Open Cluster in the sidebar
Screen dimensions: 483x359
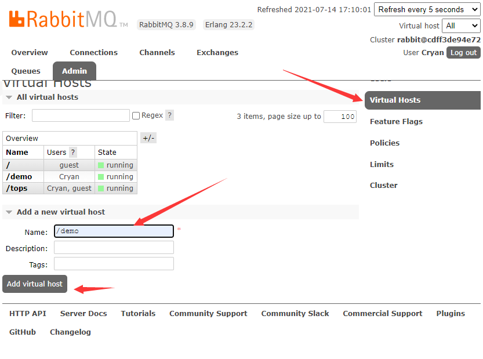[383, 185]
